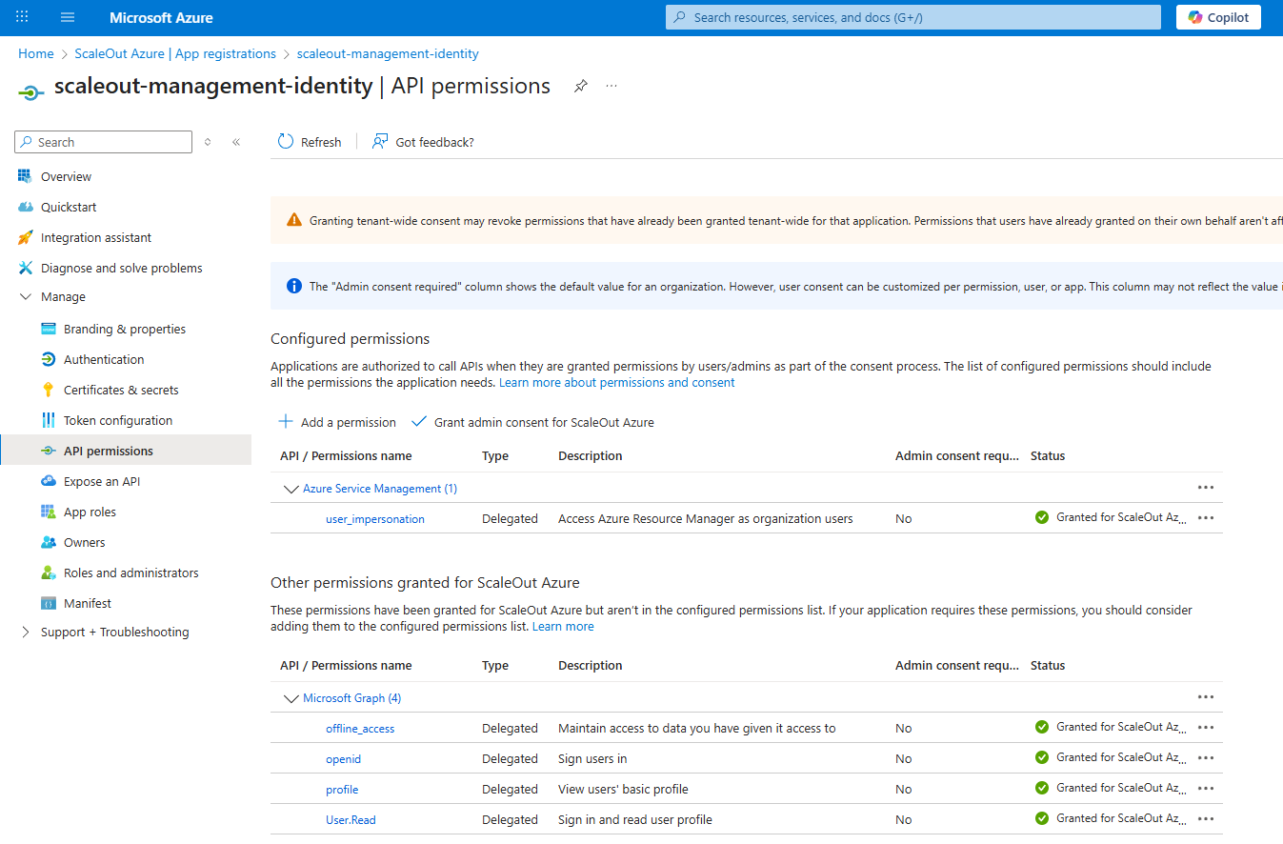Click the Owners people icon
Screen dimensions: 1283x844
(49, 542)
